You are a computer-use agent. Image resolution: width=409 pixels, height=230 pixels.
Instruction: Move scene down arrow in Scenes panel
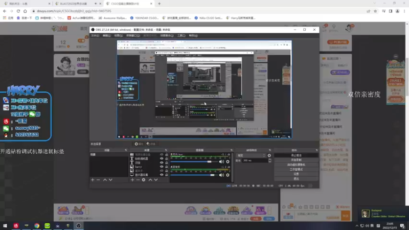[110, 180]
